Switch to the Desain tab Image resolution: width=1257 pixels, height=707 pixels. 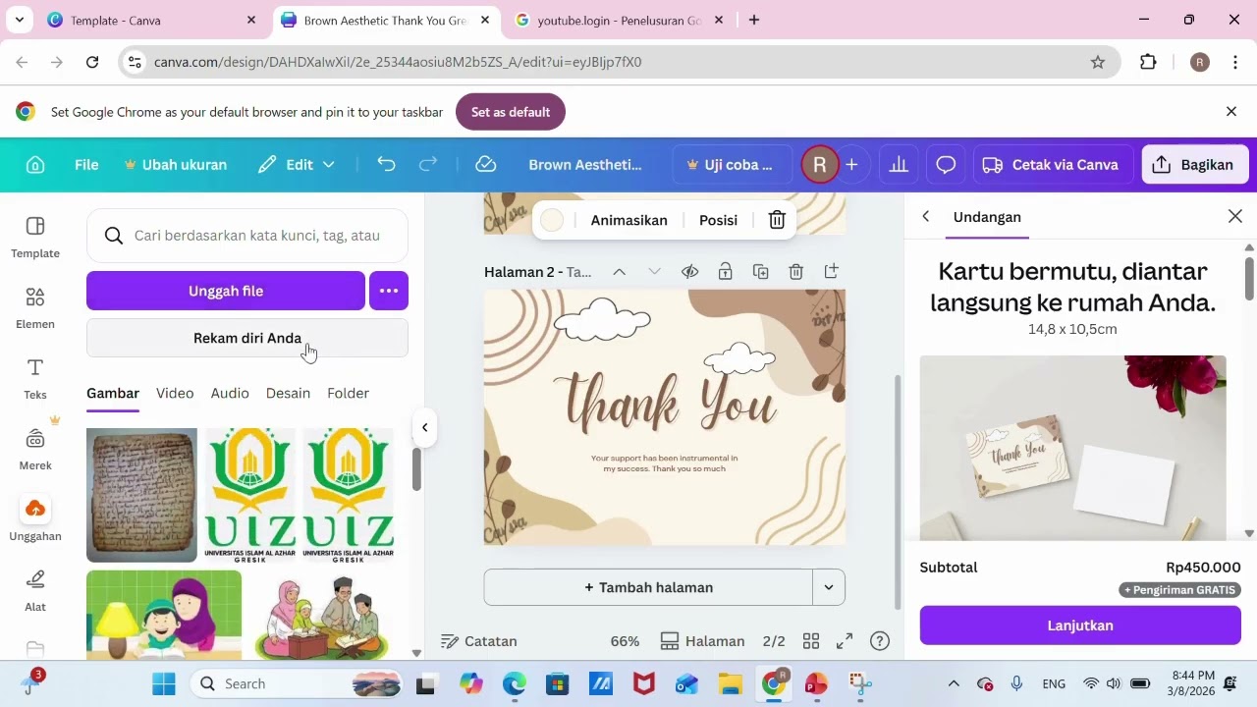[288, 393]
